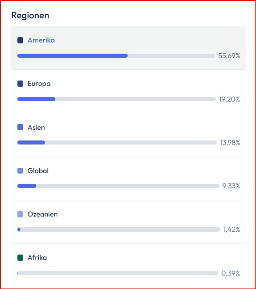The image size is (256, 289).
Task: Click the Asien color square icon
Action: [20, 127]
